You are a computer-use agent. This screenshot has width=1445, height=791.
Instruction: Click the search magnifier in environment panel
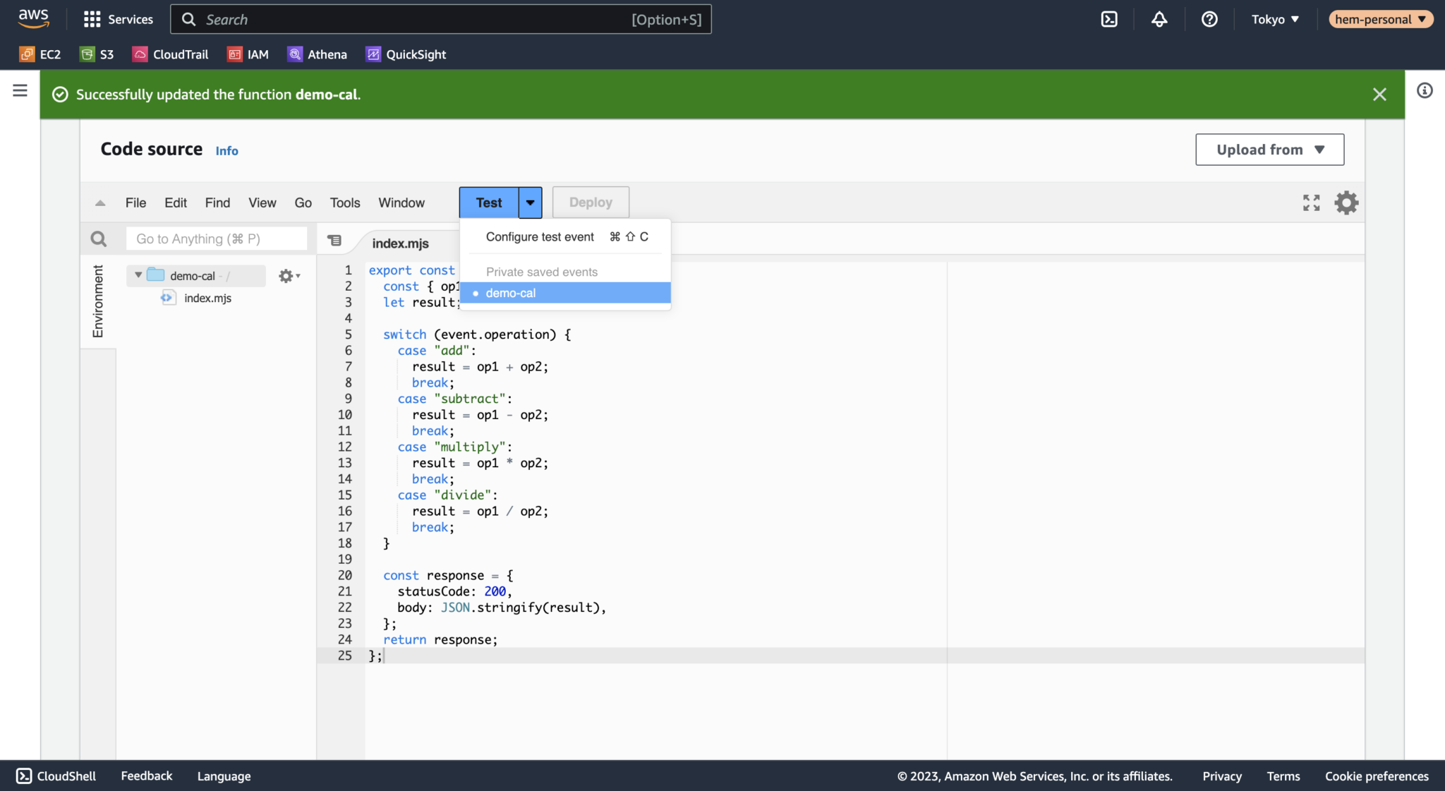tap(99, 239)
